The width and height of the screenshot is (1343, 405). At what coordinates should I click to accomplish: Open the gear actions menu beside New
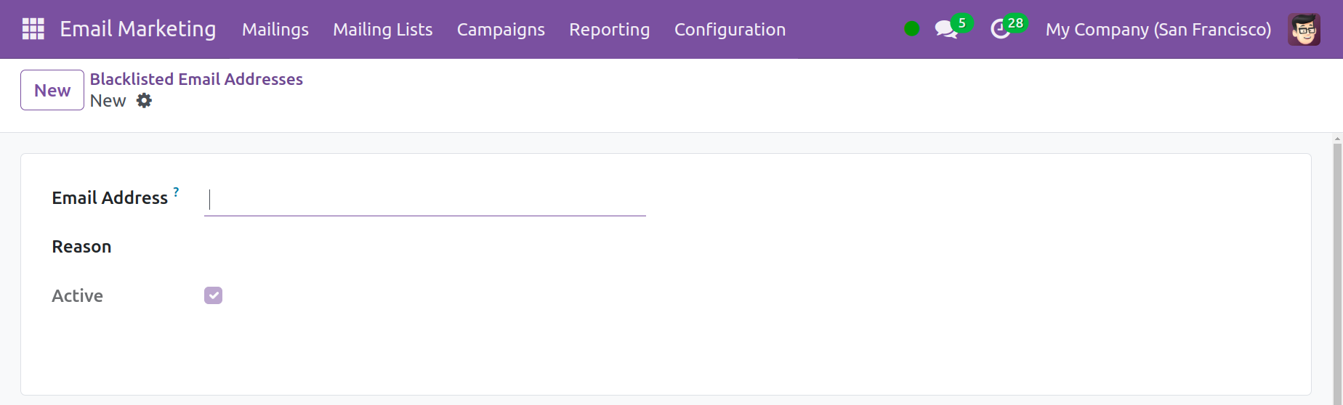(145, 101)
